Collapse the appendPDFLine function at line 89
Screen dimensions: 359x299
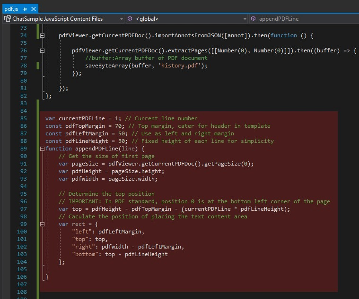[x=42, y=149]
